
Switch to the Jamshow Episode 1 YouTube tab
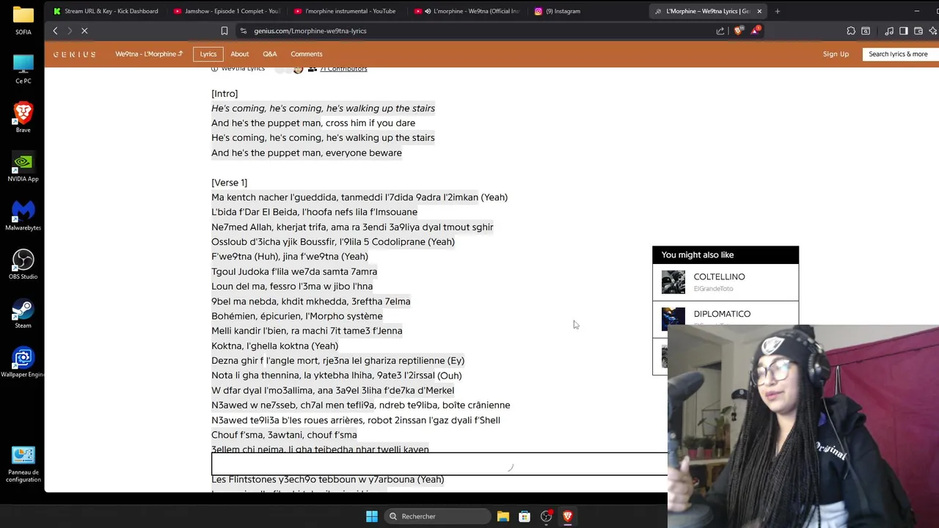click(226, 11)
